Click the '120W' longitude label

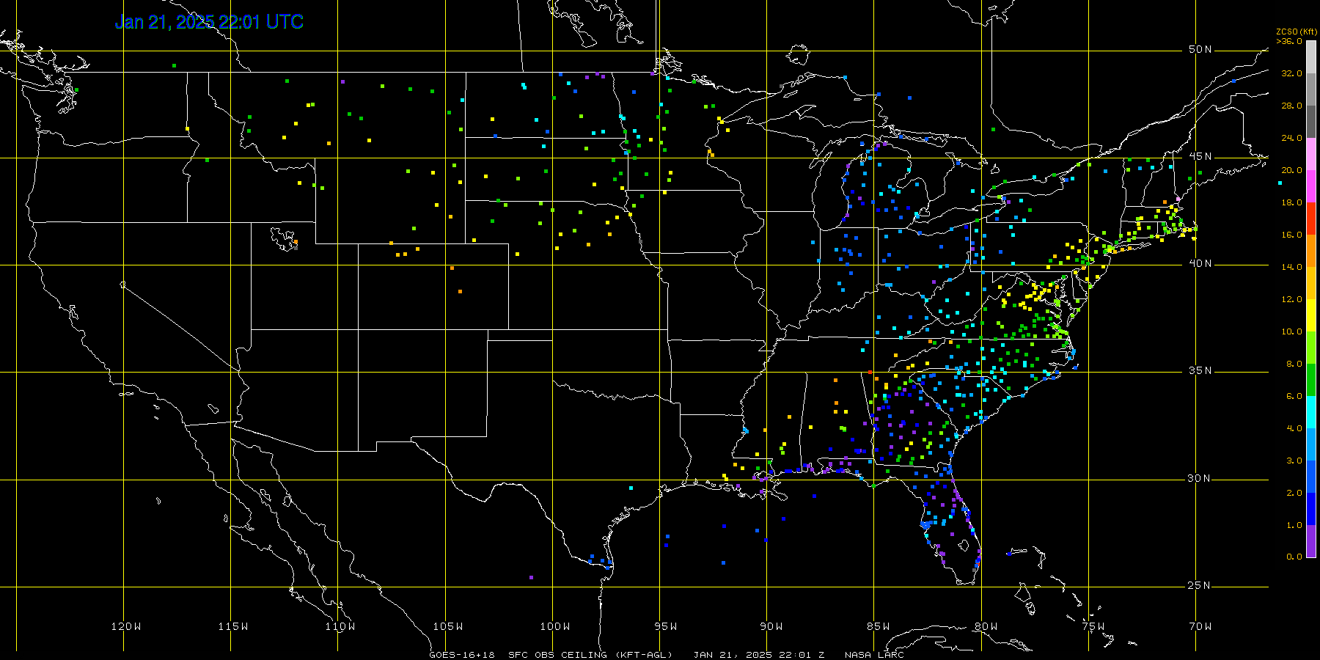[x=126, y=626]
